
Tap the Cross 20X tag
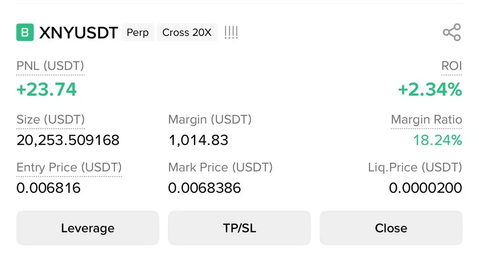click(187, 32)
